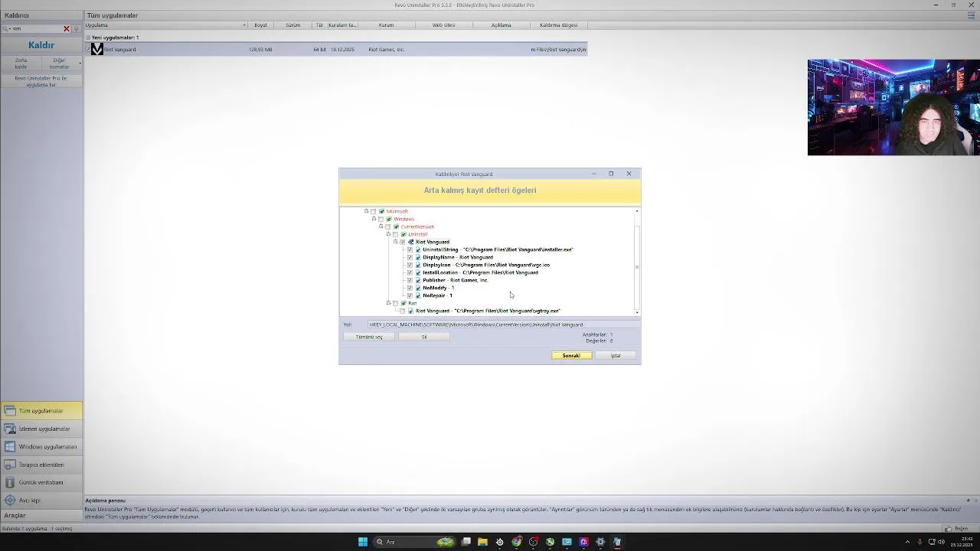Uncheck the DisplayIcon value checkbox
The width and height of the screenshot is (980, 551).
click(410, 265)
